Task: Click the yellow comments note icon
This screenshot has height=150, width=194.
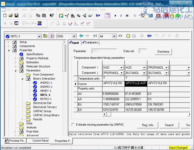Action: point(128,36)
